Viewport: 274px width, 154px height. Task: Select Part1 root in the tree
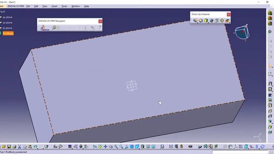[3, 12]
